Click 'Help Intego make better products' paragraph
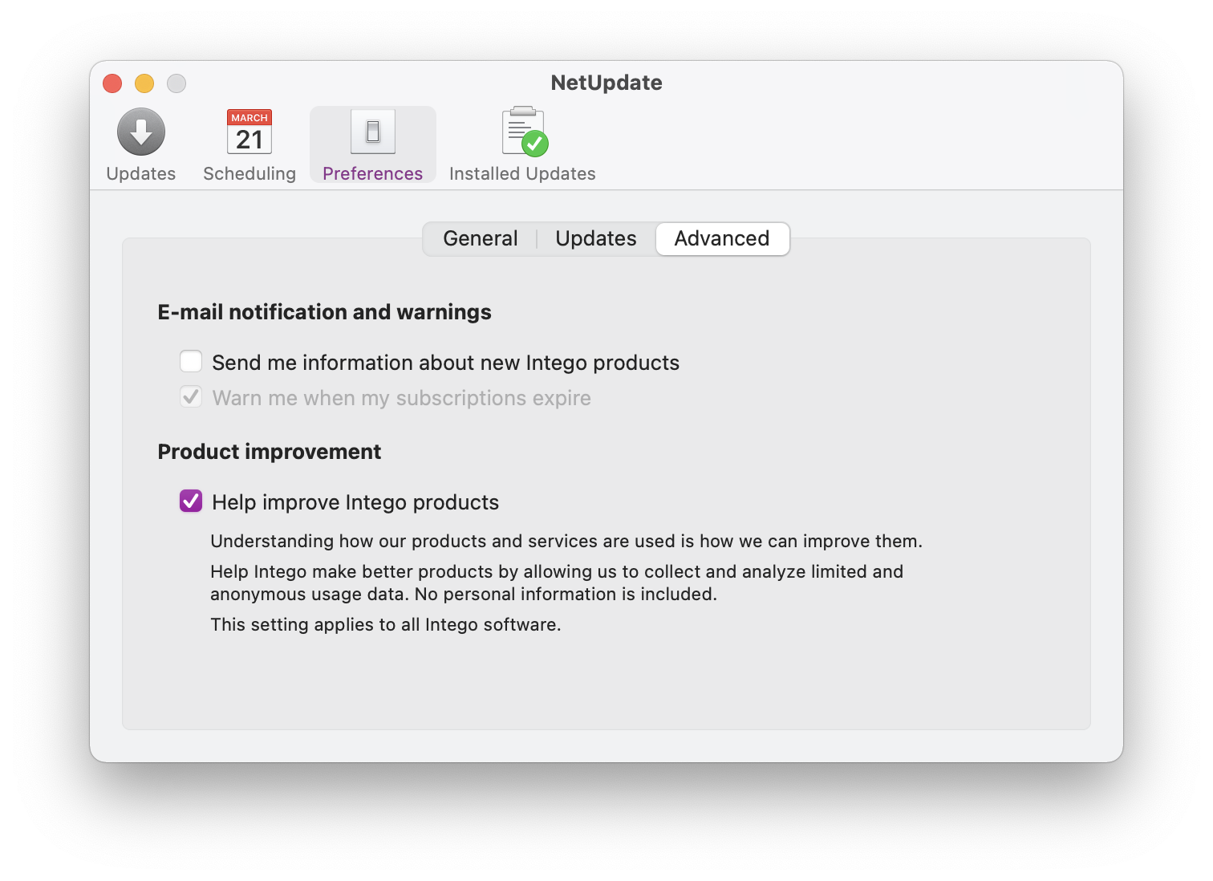1213x881 pixels. pyautogui.click(x=557, y=583)
